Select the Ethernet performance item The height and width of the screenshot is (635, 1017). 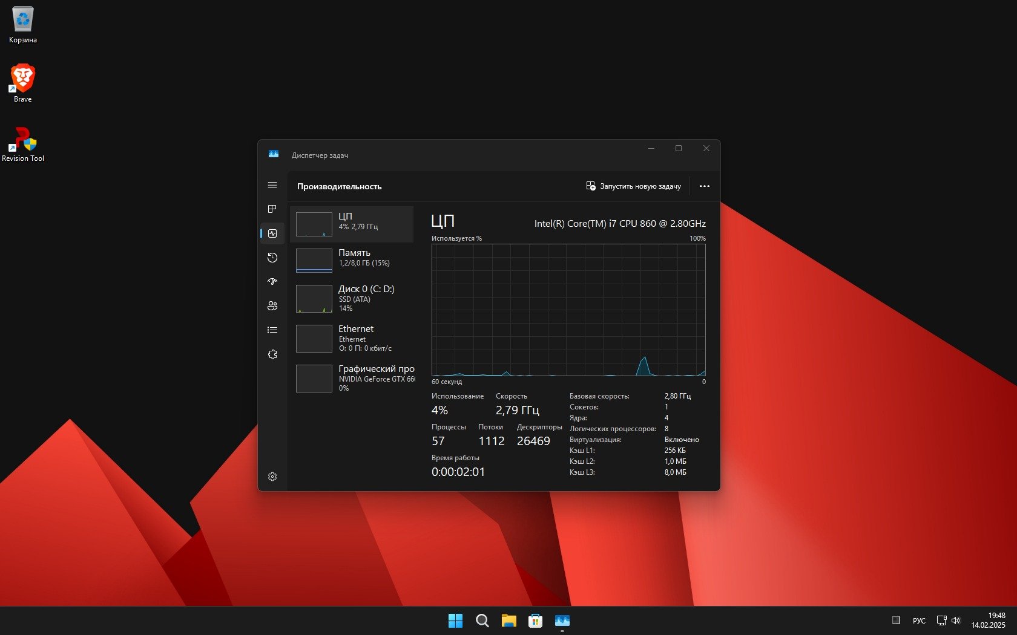(352, 339)
